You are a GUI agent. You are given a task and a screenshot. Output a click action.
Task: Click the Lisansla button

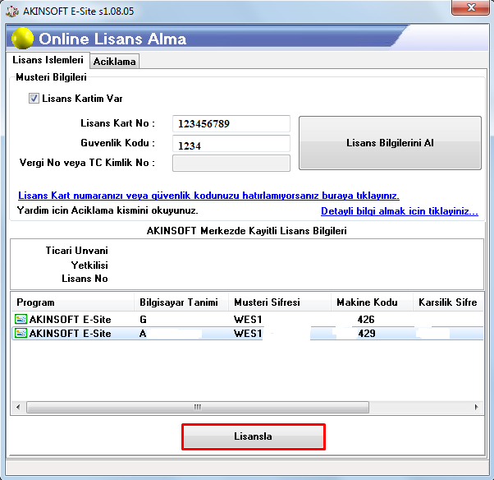[x=253, y=436]
